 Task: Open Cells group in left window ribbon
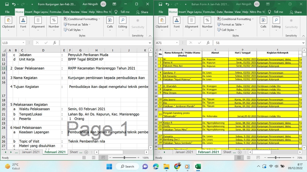[x=110, y=24]
